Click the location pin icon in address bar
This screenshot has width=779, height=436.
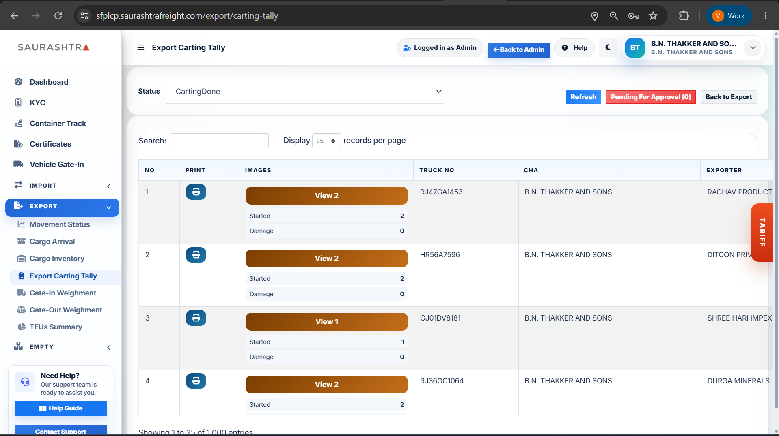(594, 16)
